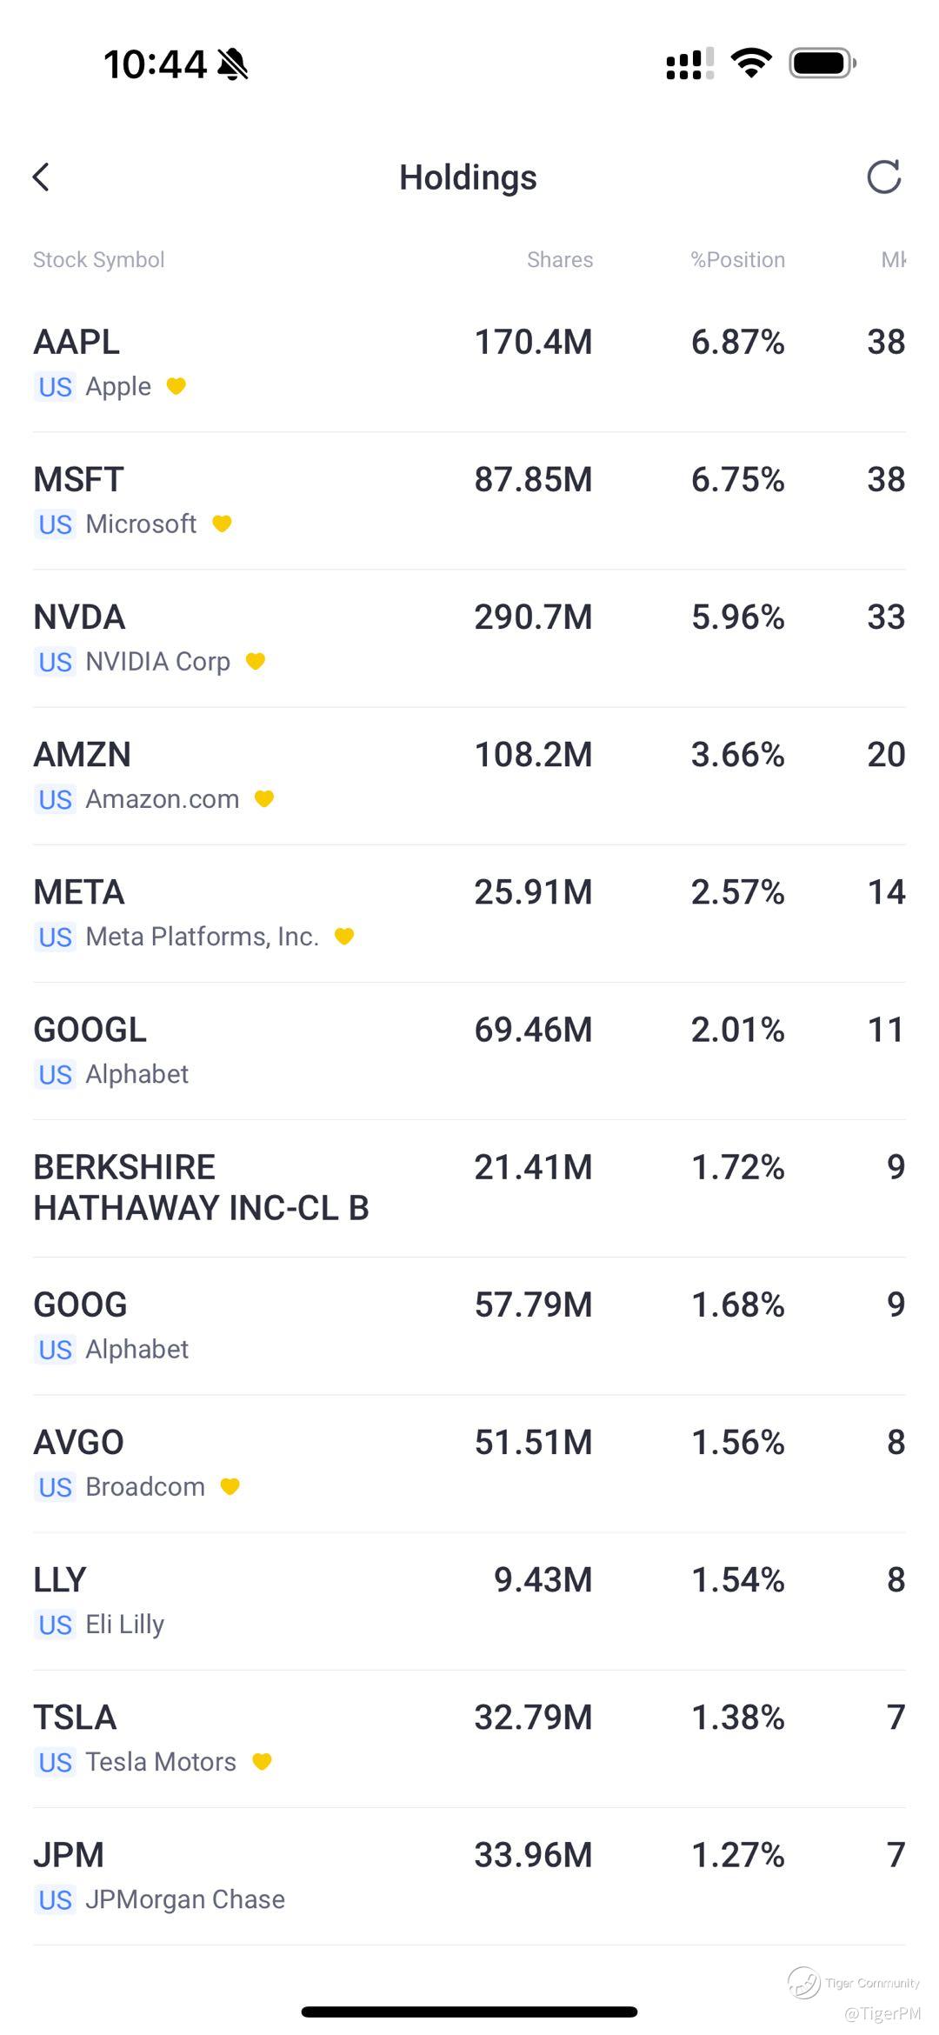Tap the US market badge under GOOGL
Screen dimensions: 939x2035
56,1075
